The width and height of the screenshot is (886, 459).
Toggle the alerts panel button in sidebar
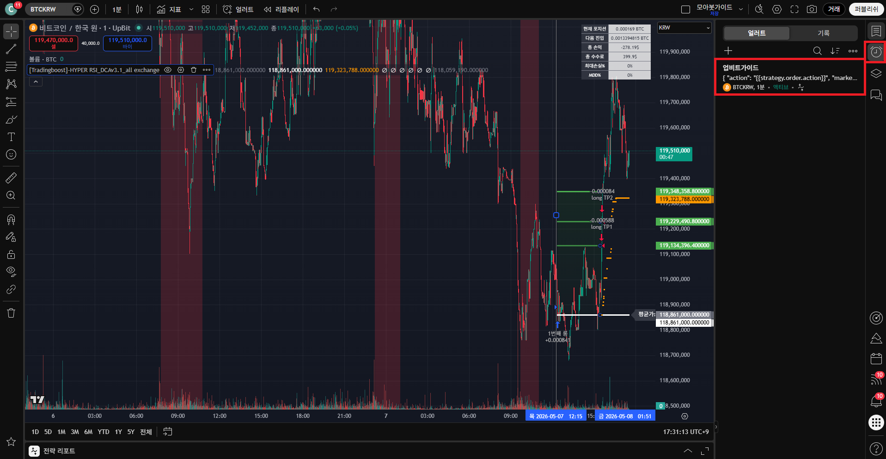(876, 52)
